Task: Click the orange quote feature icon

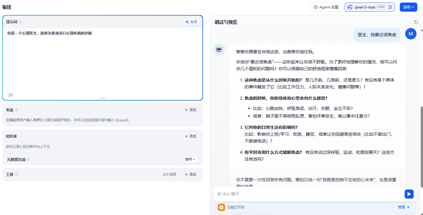Action: [221, 207]
